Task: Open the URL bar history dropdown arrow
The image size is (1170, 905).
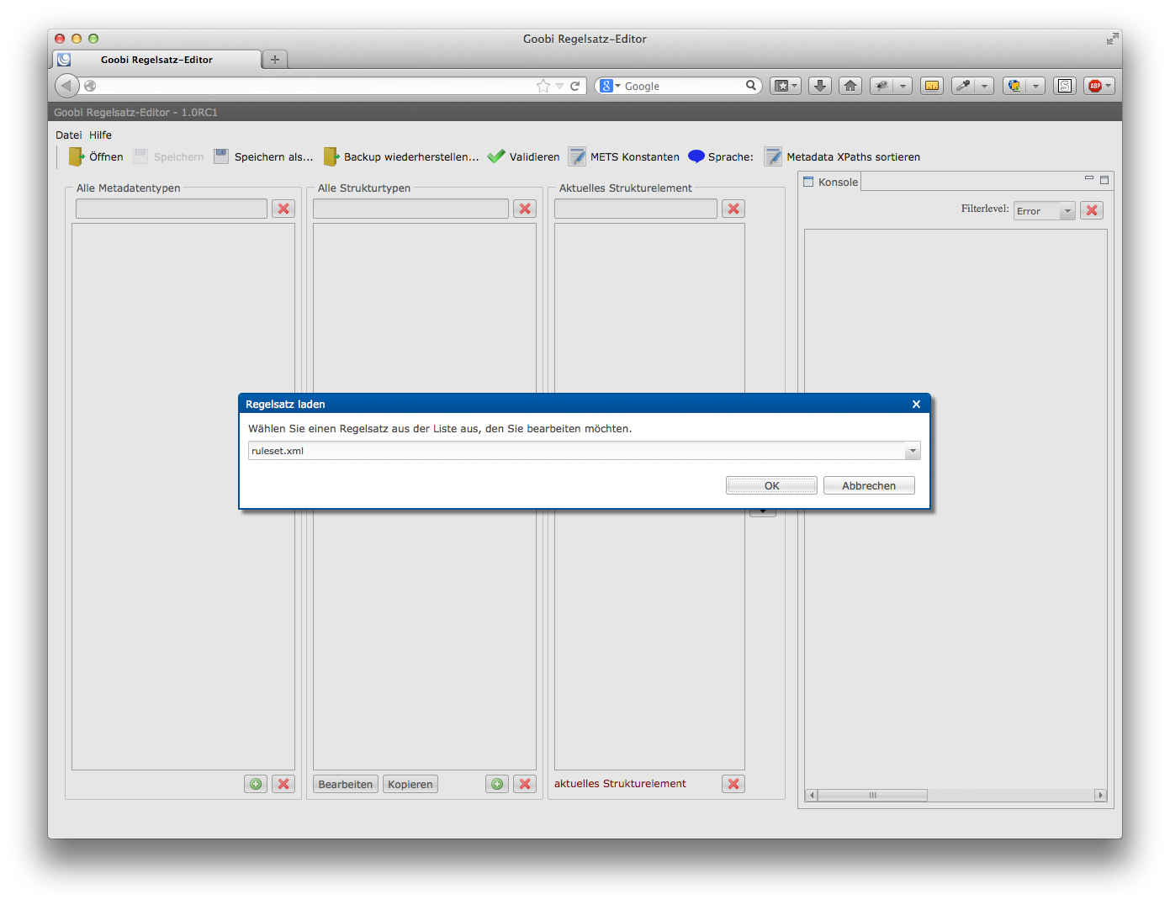Action: click(x=559, y=86)
